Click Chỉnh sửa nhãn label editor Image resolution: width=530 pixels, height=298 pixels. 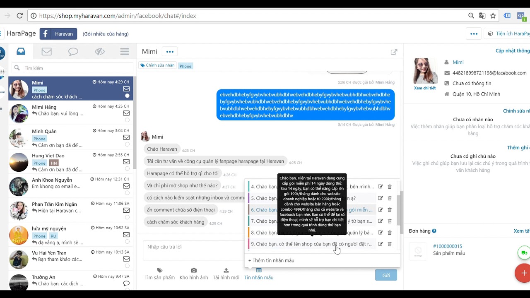tap(157, 65)
